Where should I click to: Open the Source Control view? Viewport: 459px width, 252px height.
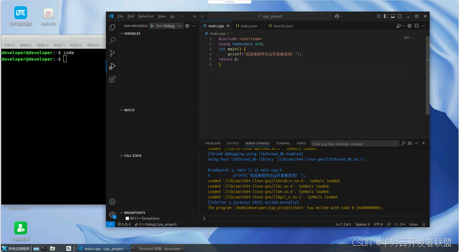pyautogui.click(x=113, y=53)
